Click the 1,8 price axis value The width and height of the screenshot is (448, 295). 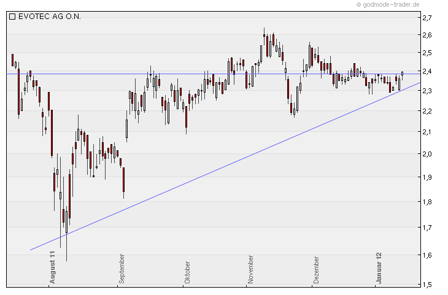pos(427,202)
